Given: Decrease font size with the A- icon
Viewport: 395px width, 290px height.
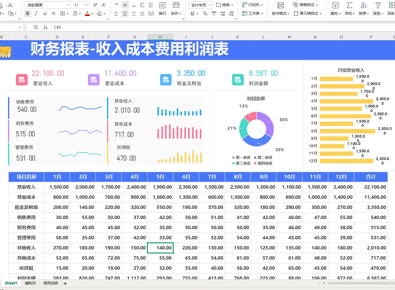Looking at the screenshot, I should coord(104,5).
